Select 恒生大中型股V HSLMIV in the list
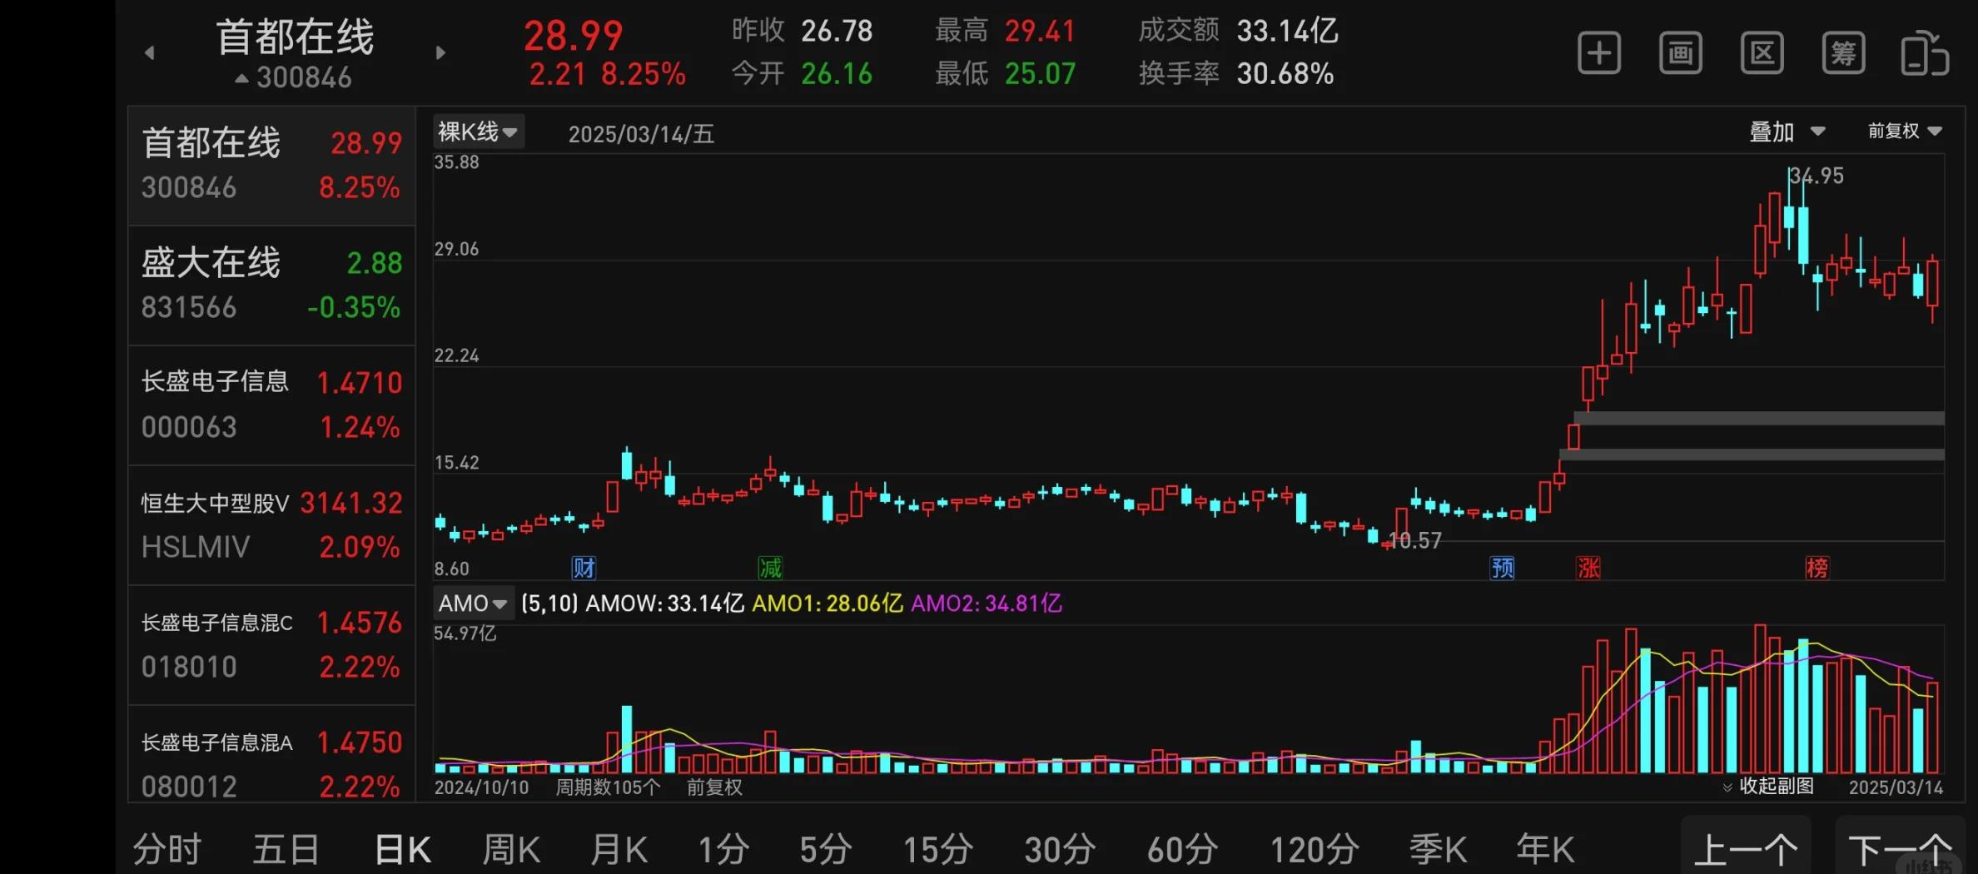Viewport: 1978px width, 874px height. pos(271,525)
